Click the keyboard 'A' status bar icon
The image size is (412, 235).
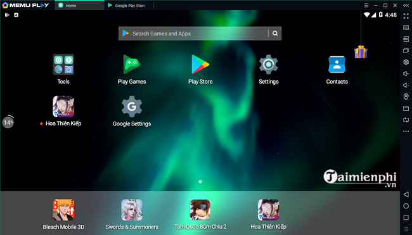[x=16, y=15]
